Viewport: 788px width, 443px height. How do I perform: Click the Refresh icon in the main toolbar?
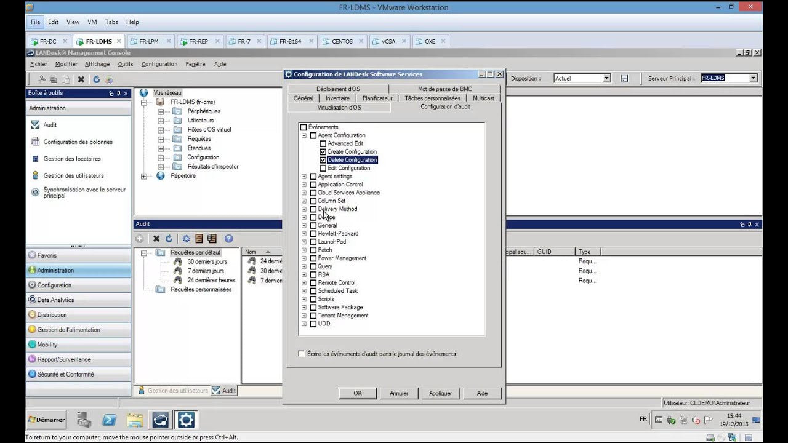(x=97, y=79)
